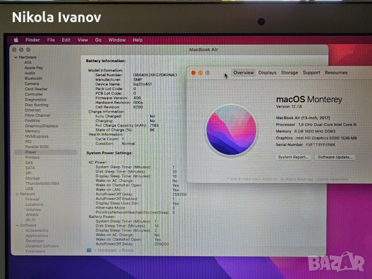Open the Apple menu
Image resolution: width=372 pixels, height=279 pixels.
[x=16, y=40]
